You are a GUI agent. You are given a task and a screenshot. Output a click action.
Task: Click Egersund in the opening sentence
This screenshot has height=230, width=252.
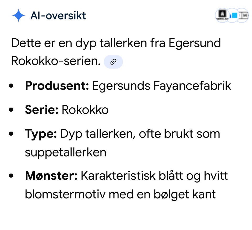click(x=195, y=44)
